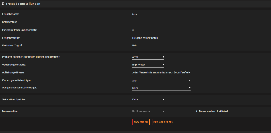Image resolution: width=271 pixels, height=133 pixels.
Task: Click the Anwenden button
Action: coord(141,122)
